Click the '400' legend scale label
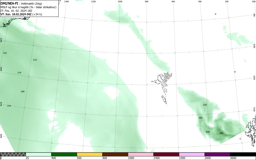 point(54,158)
